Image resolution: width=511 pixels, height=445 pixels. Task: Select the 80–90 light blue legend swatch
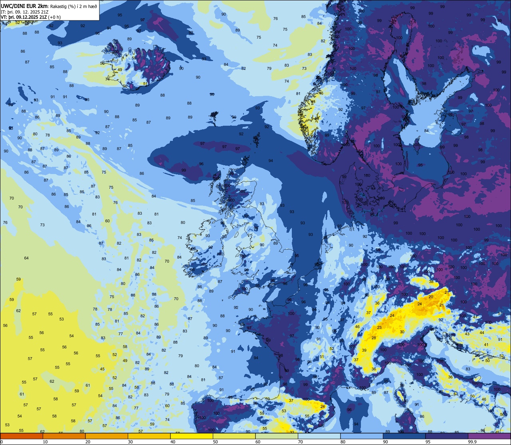(x=362, y=436)
